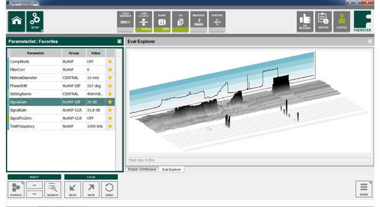Click the feed rate field
The image size is (380, 207).
pos(249,160)
